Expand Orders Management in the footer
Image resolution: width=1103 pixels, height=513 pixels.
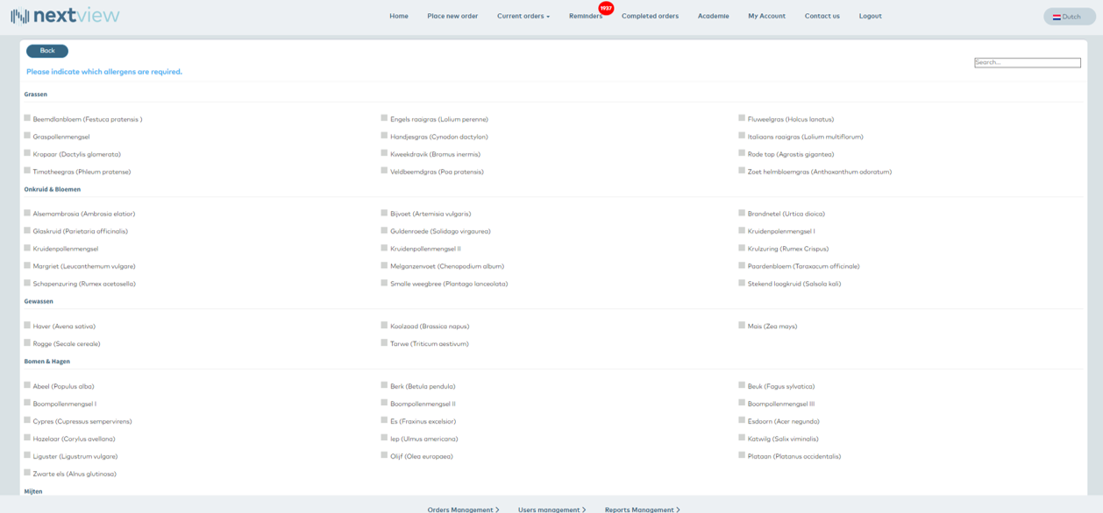463,509
